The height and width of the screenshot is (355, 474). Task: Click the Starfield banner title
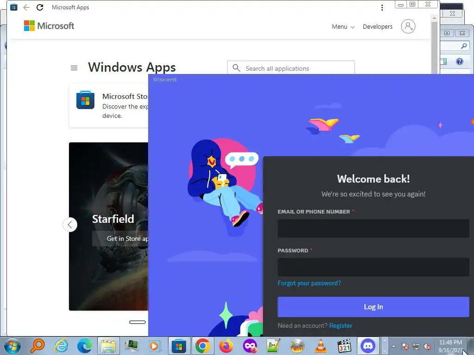[113, 219]
